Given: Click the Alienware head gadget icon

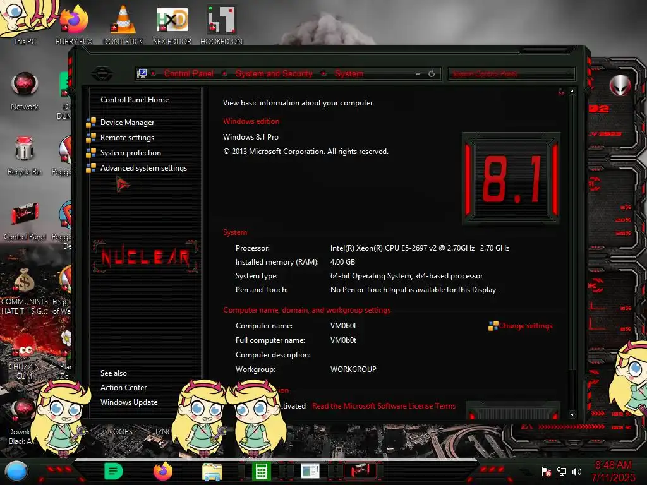Looking at the screenshot, I should 620,85.
